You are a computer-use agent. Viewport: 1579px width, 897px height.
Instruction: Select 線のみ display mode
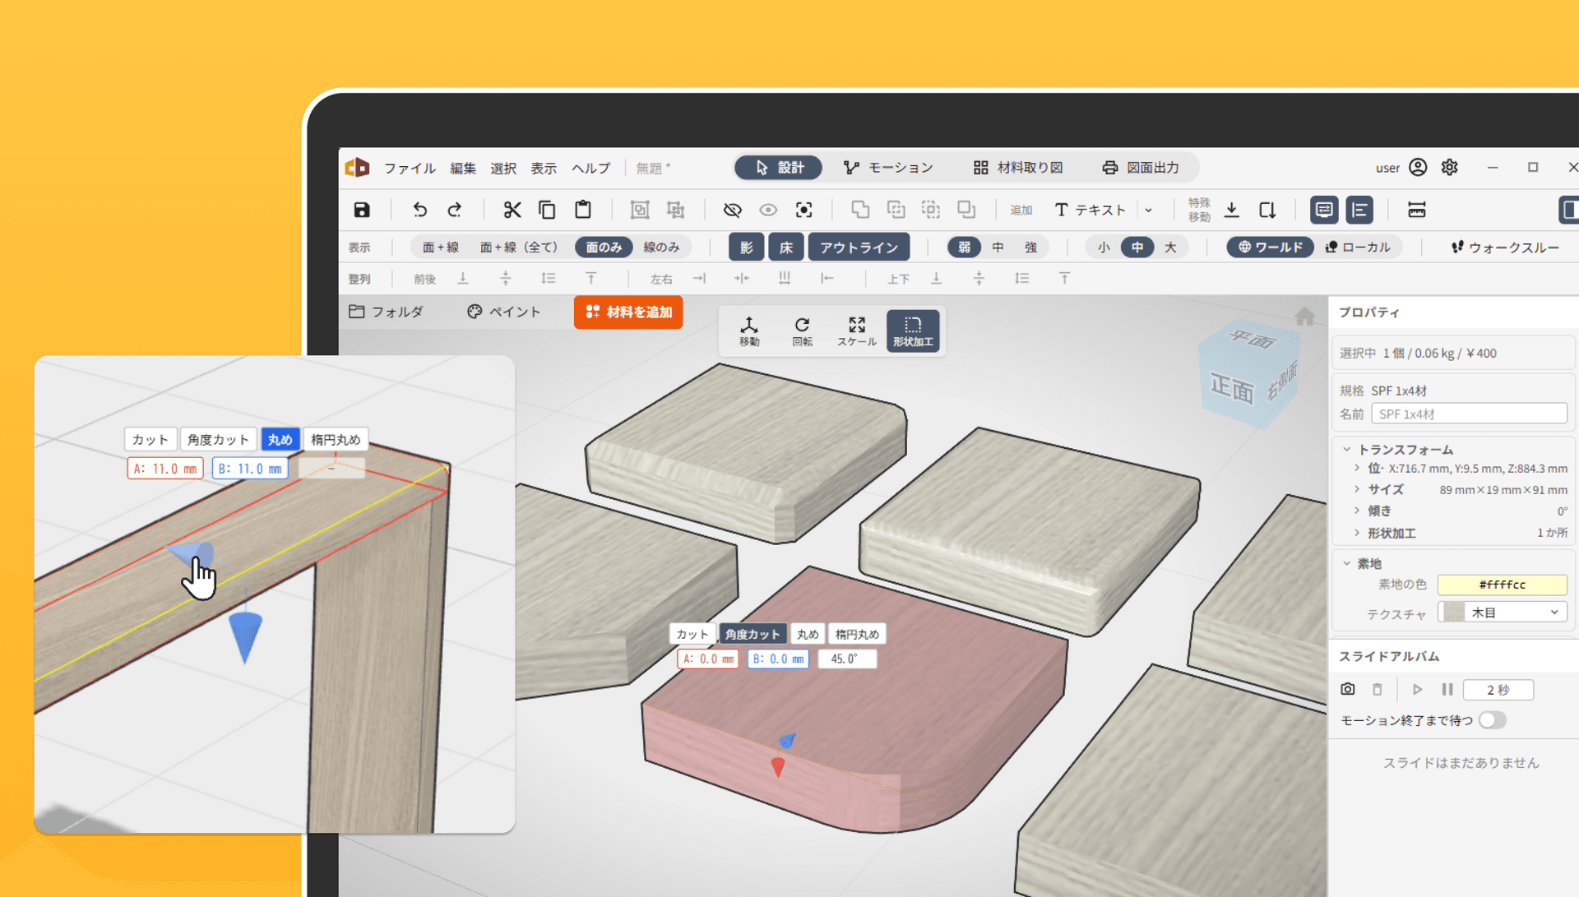[x=661, y=247]
